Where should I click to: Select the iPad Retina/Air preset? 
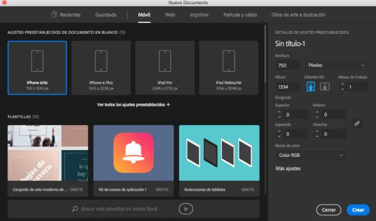(228, 61)
